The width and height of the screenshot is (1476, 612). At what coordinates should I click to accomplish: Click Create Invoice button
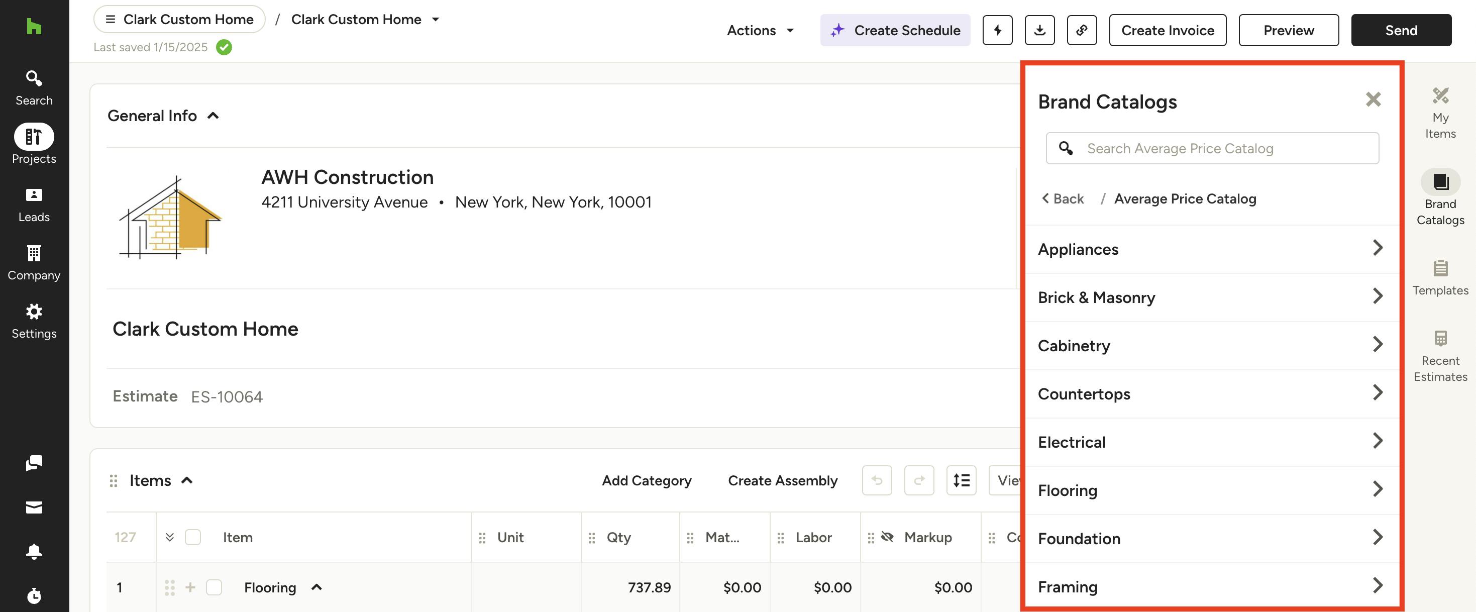[1167, 30]
